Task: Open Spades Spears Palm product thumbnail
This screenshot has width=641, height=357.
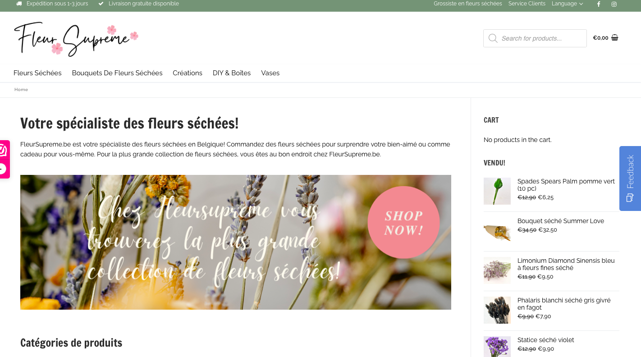Action: 497,191
